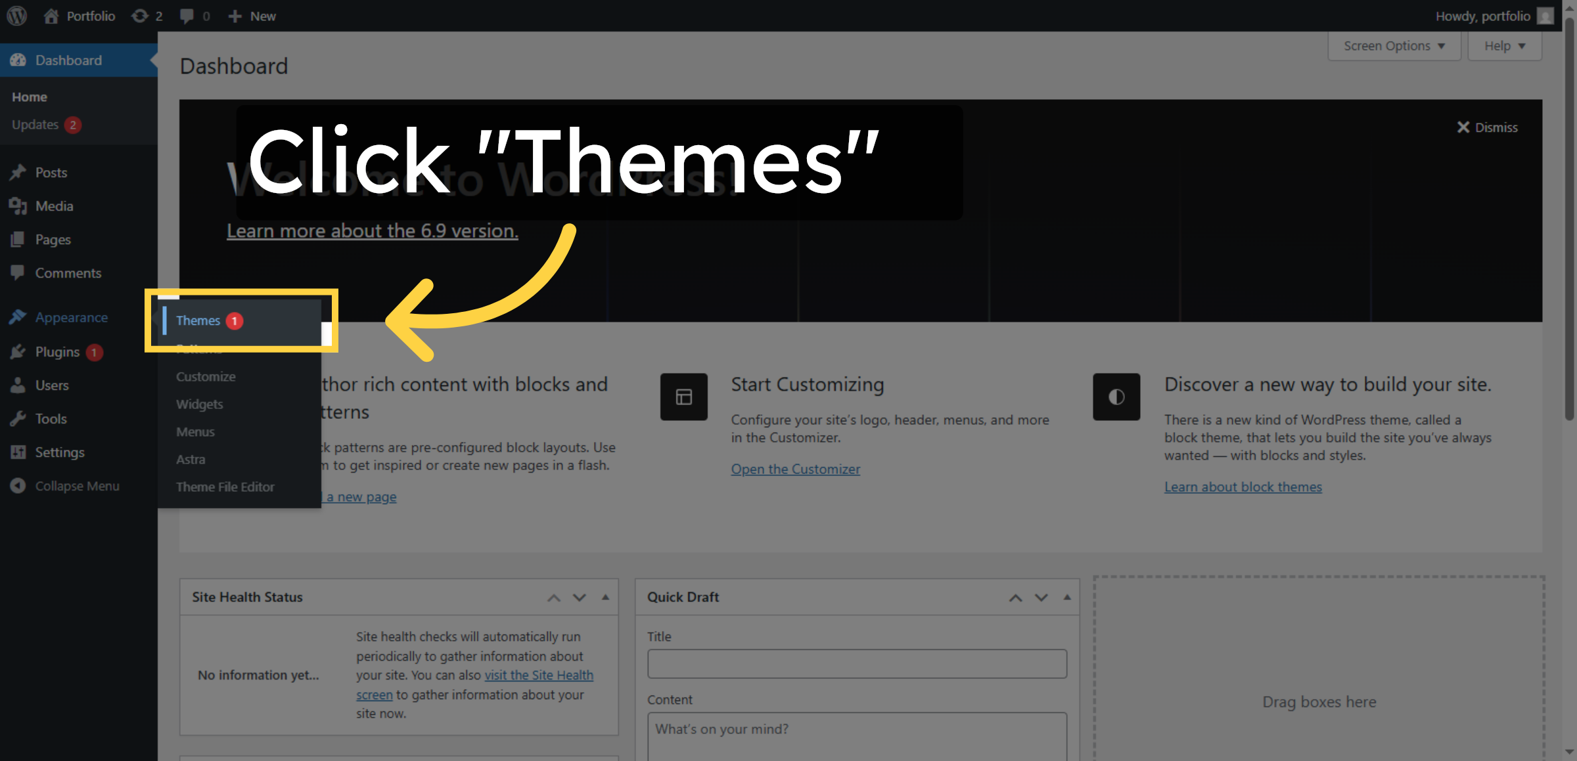Click the WordPress logo in admin bar
This screenshot has width=1577, height=761.
pos(16,16)
